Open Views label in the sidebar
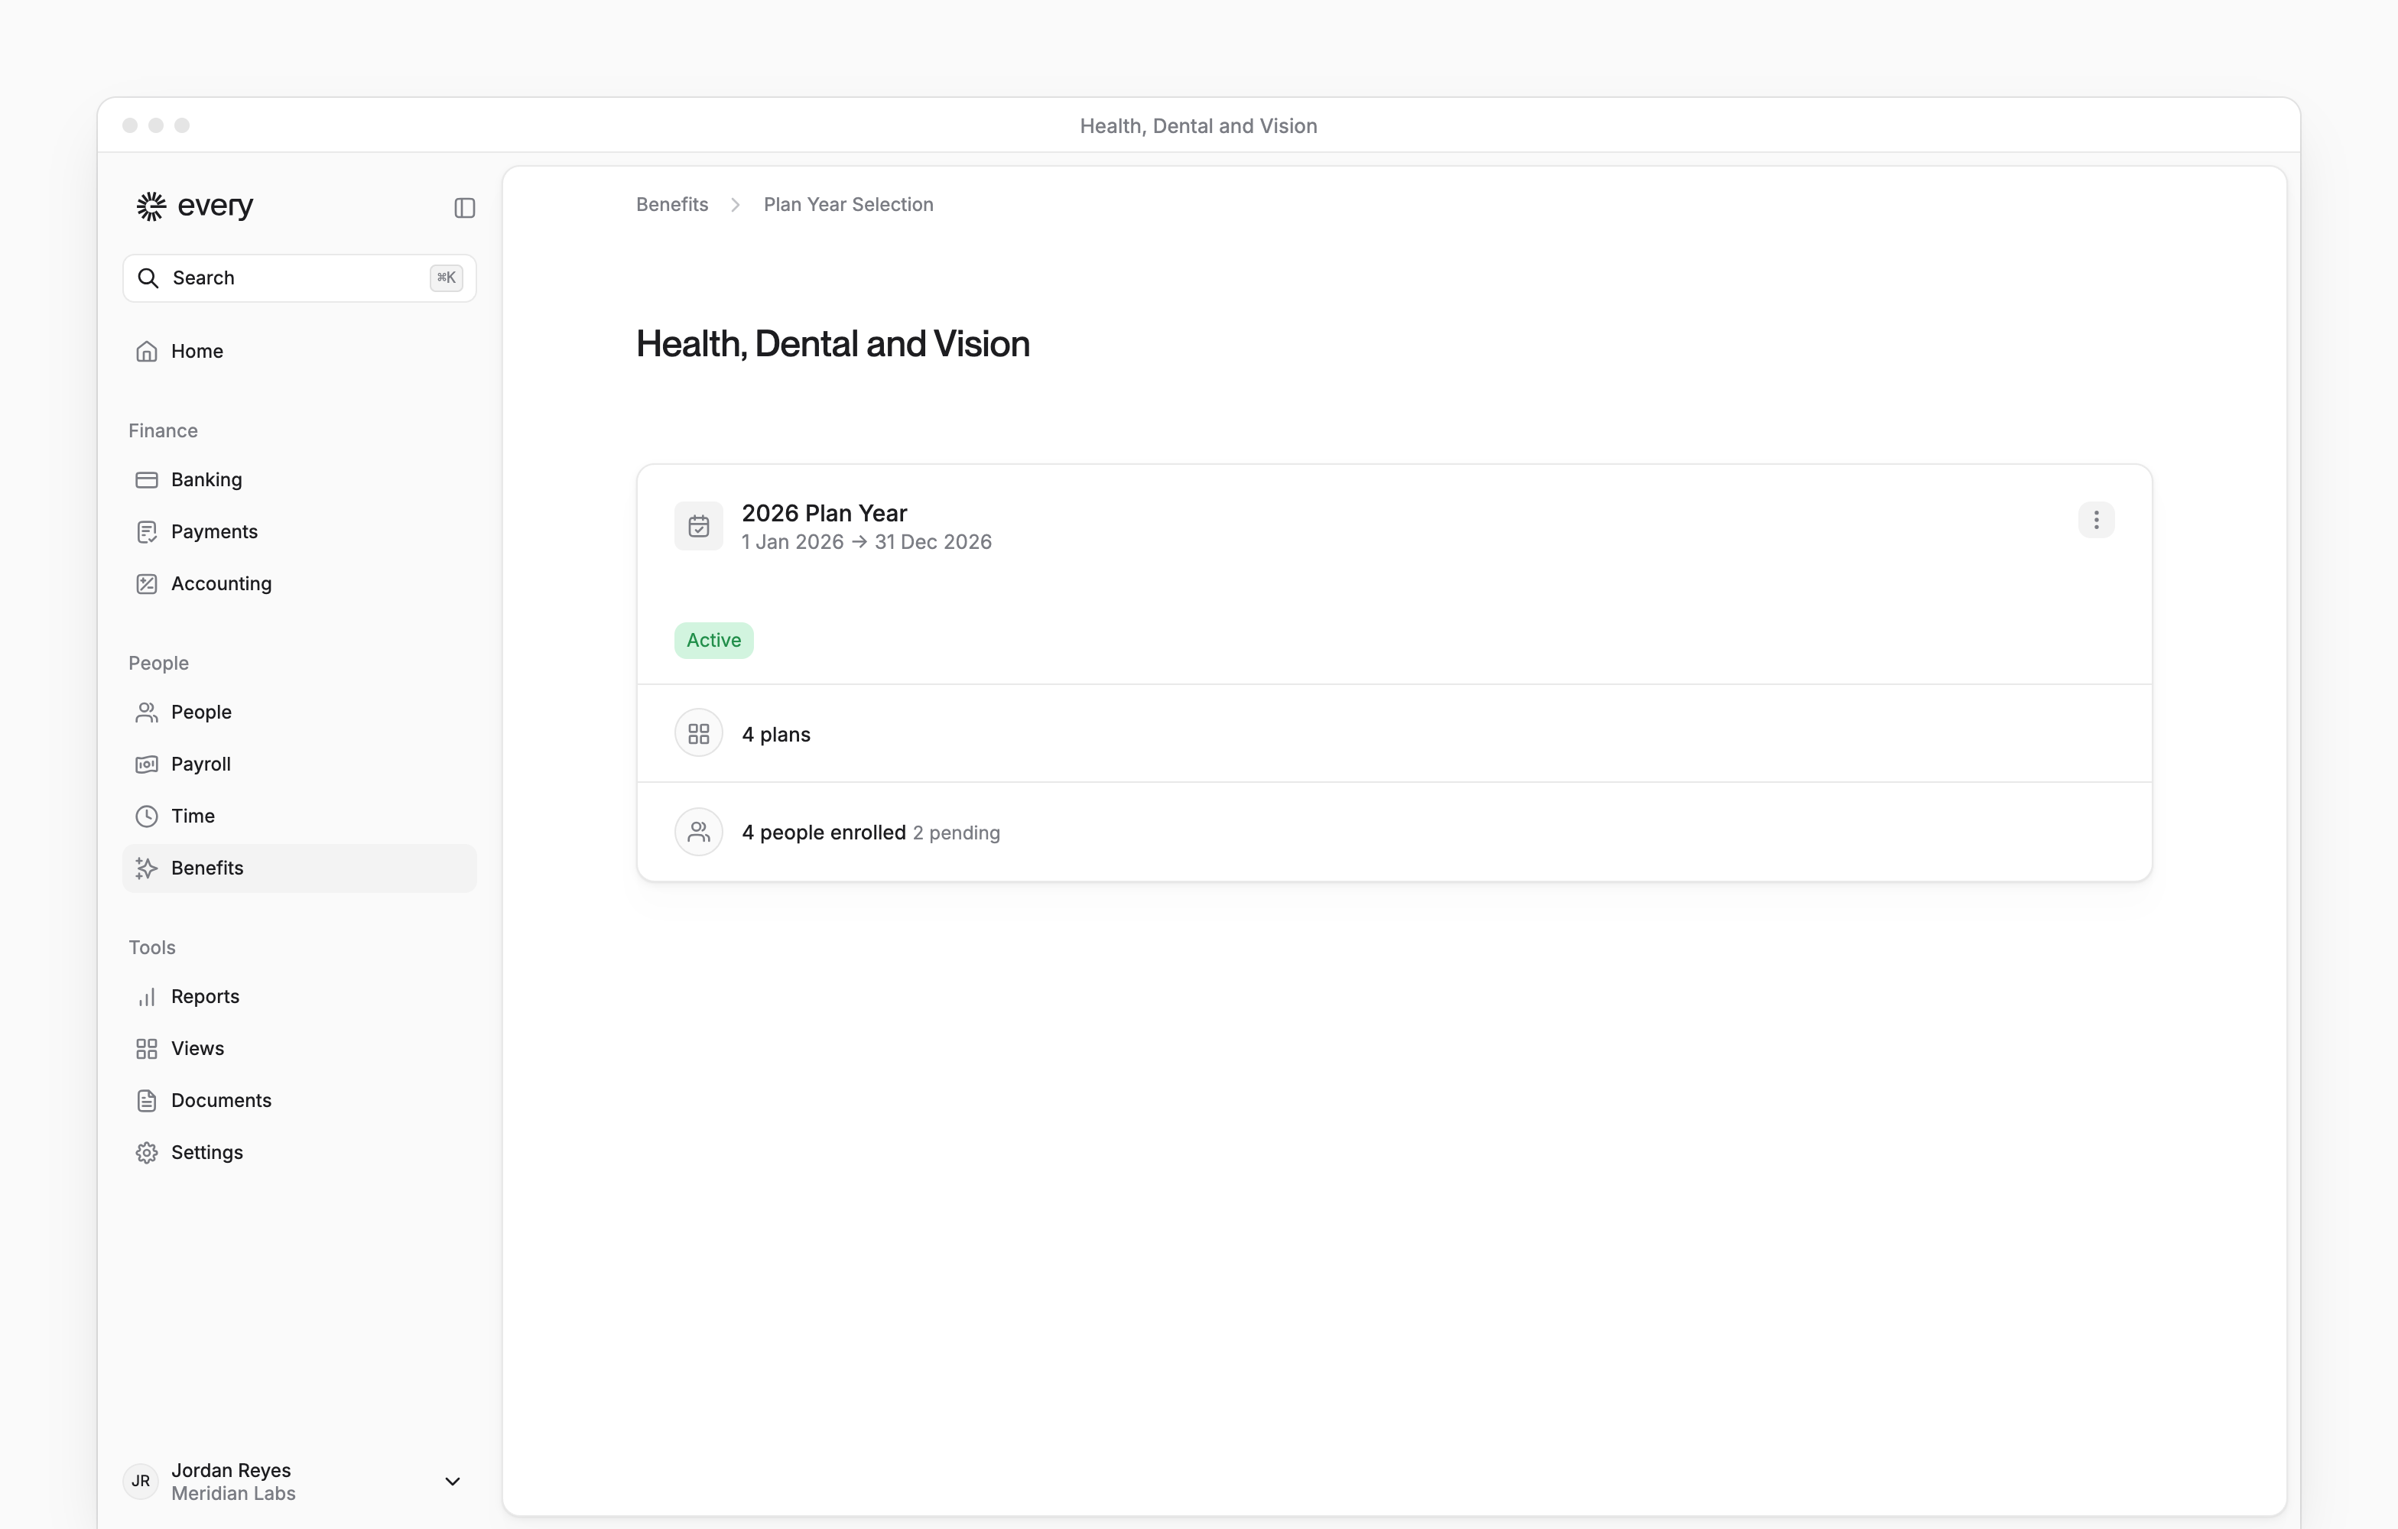2398x1529 pixels. coord(197,1048)
